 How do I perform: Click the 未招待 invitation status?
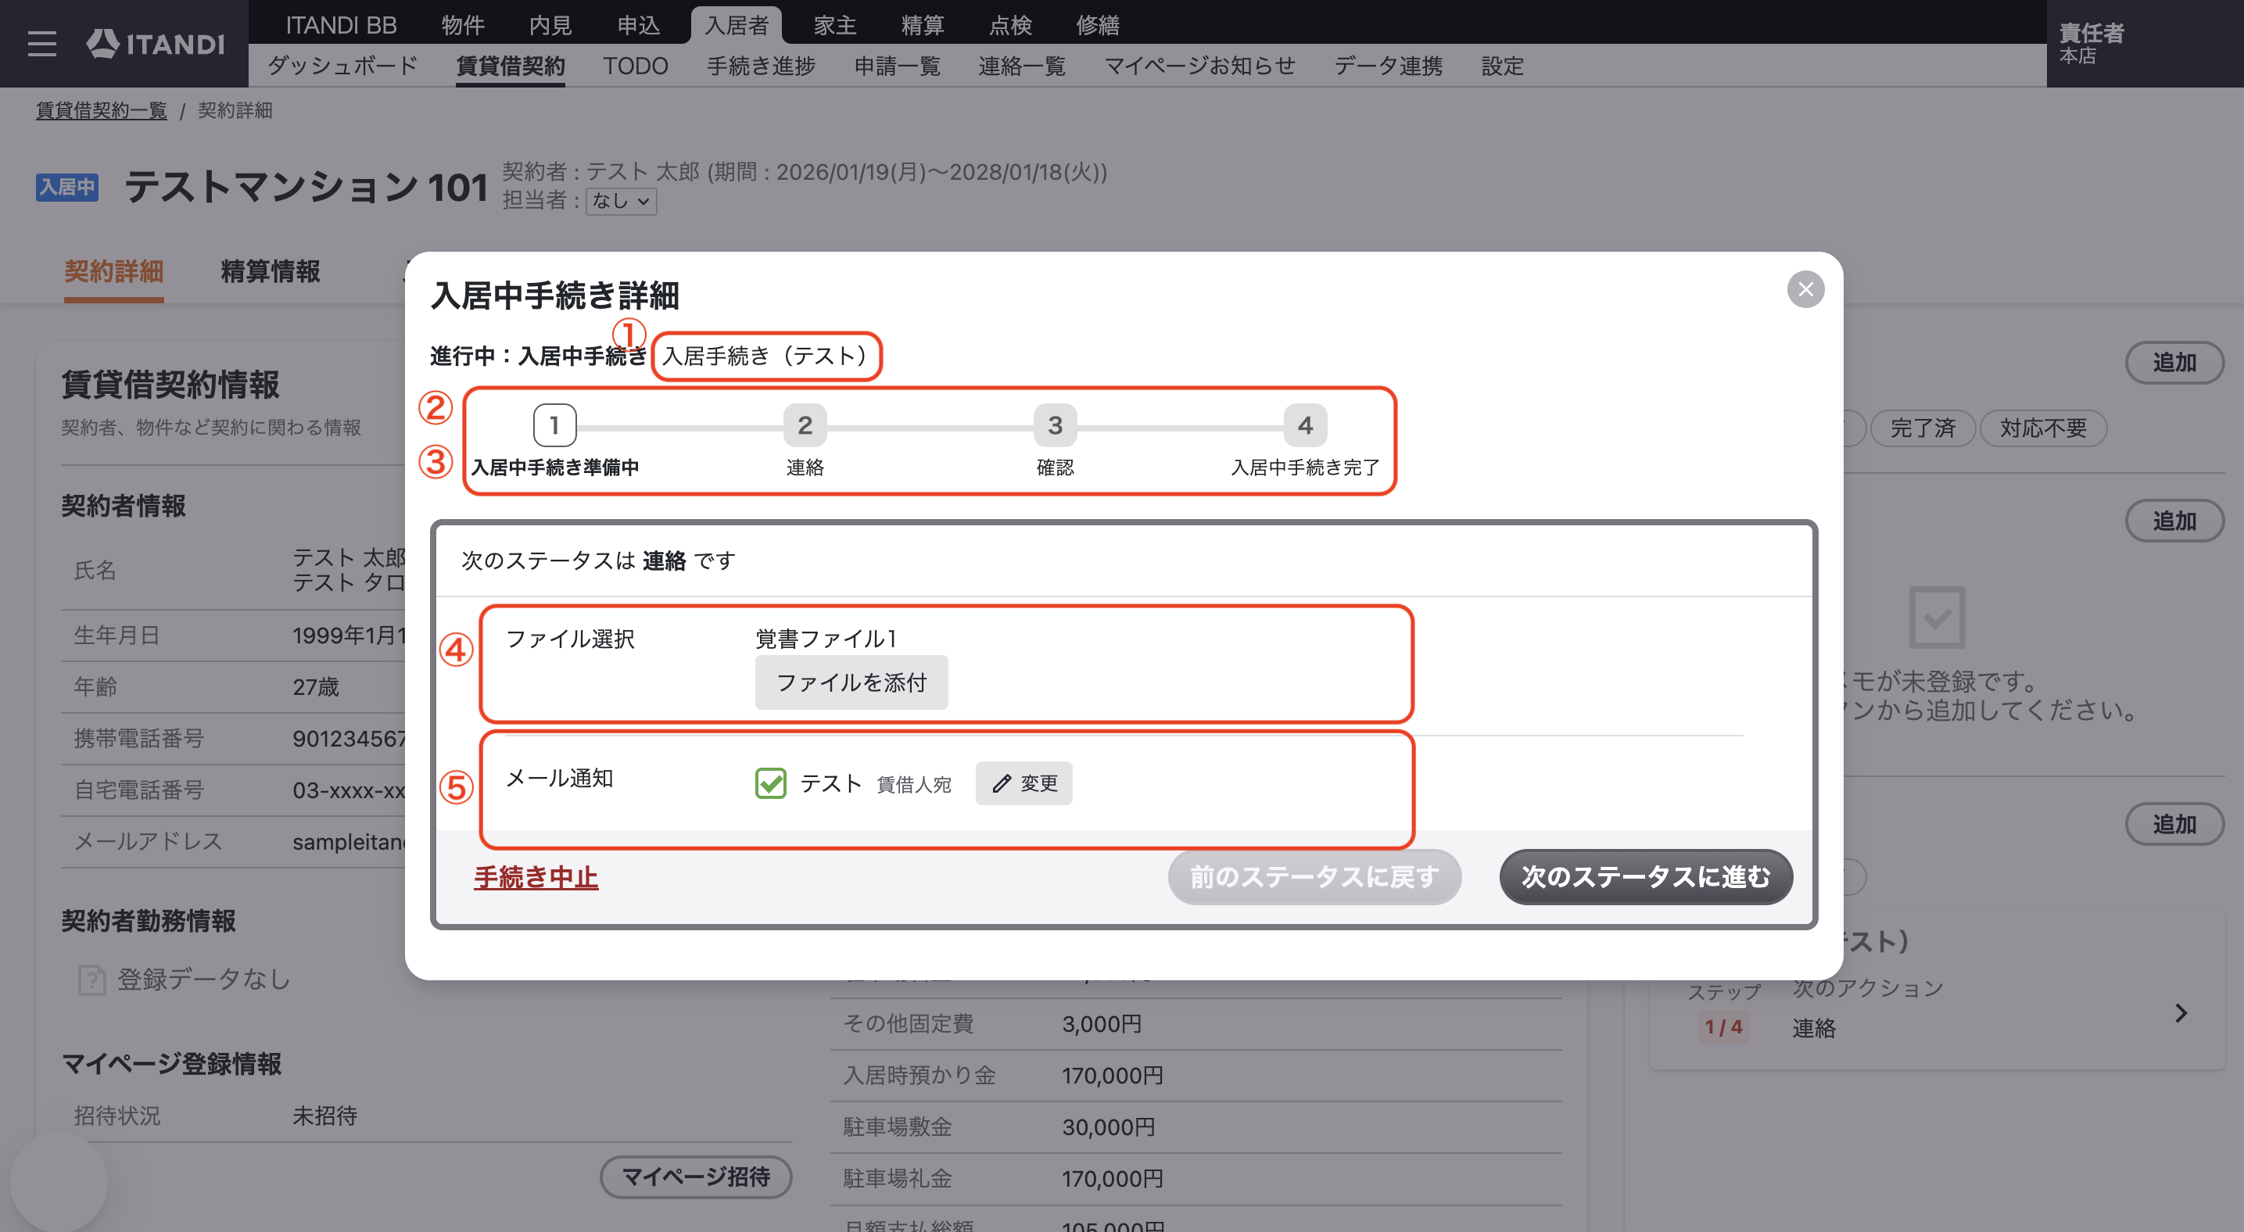325,1116
